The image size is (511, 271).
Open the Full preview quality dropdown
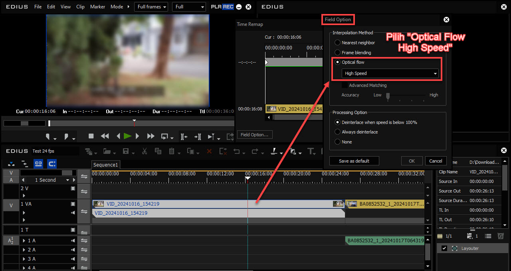pyautogui.click(x=189, y=7)
